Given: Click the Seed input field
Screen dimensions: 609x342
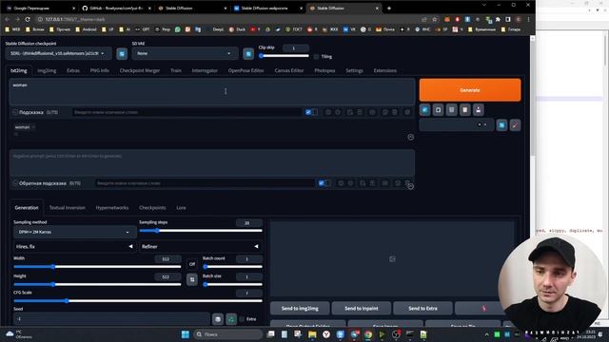Looking at the screenshot, I should (x=112, y=319).
